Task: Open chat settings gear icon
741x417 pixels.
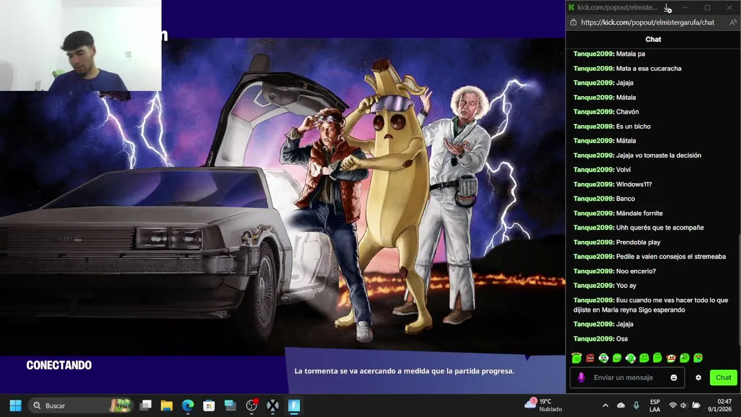Action: pyautogui.click(x=698, y=378)
